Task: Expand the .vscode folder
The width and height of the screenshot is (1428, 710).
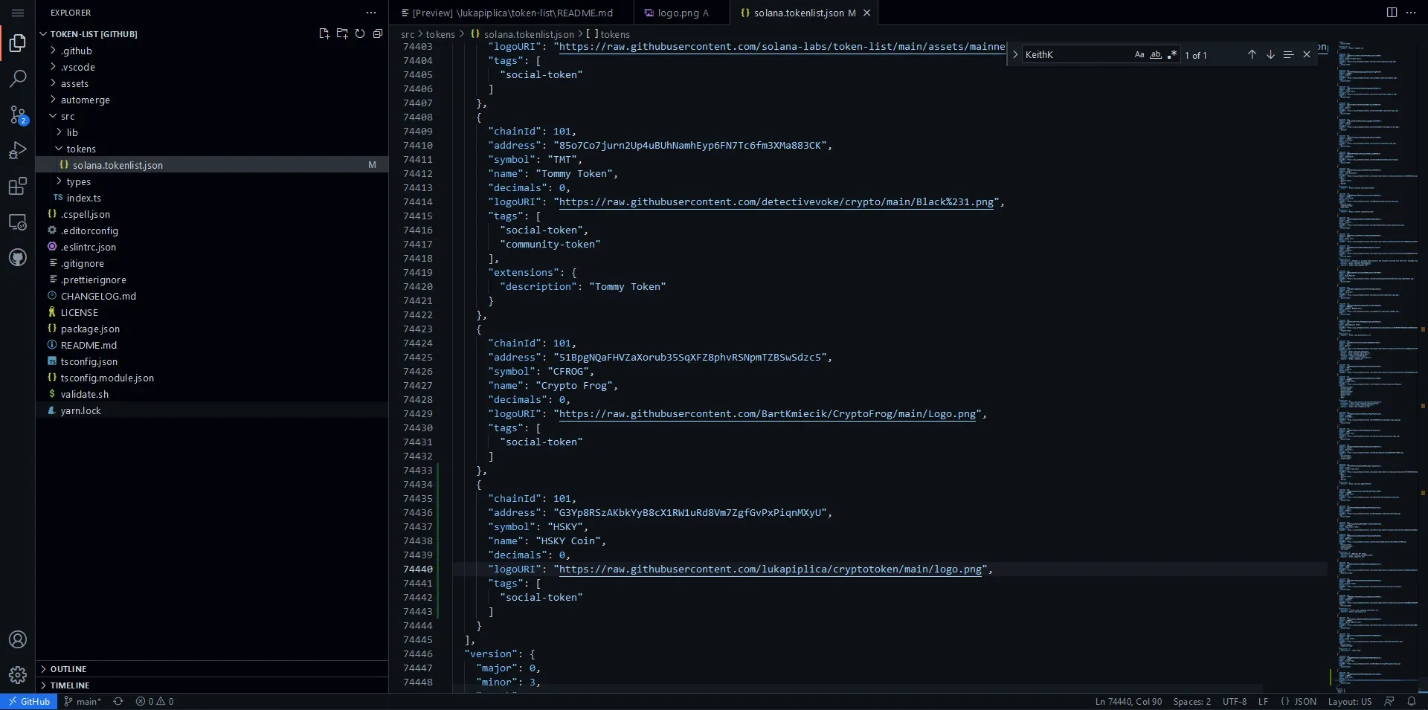Action: tap(77, 67)
